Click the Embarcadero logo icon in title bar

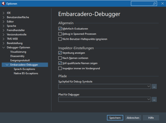3,4
